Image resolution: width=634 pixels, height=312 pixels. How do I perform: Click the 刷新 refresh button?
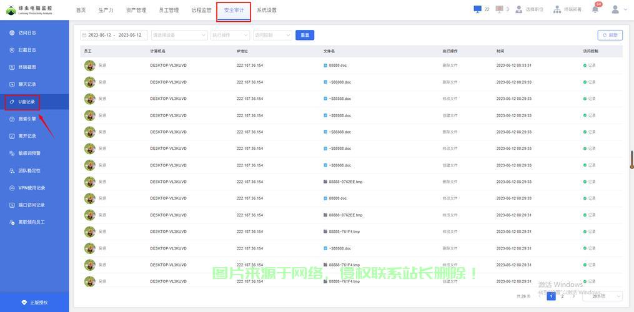click(610, 36)
